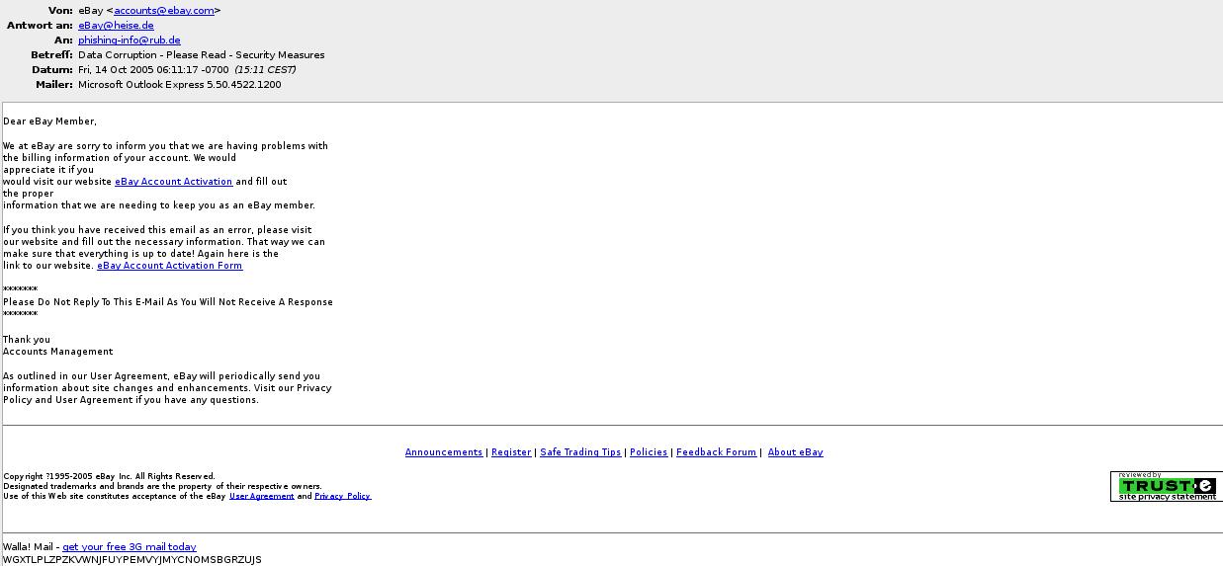Click the eBay@heise.de reply-to address
The height and width of the screenshot is (566, 1223).
tap(116, 26)
